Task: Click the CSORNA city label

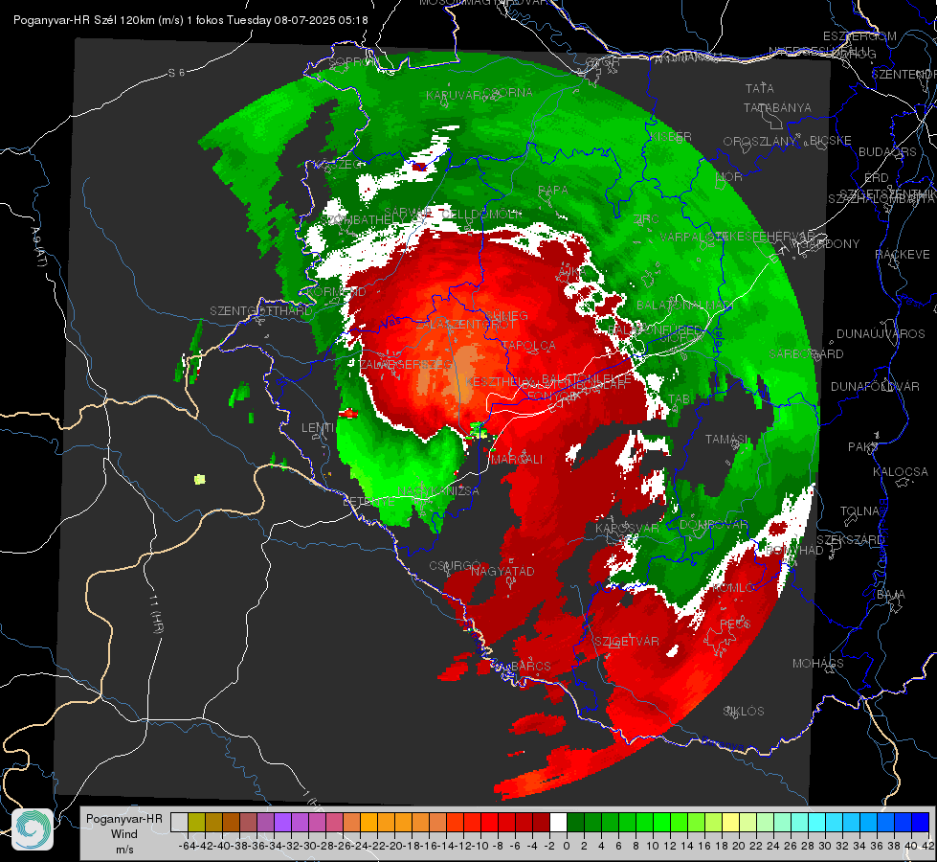Action: click(508, 93)
